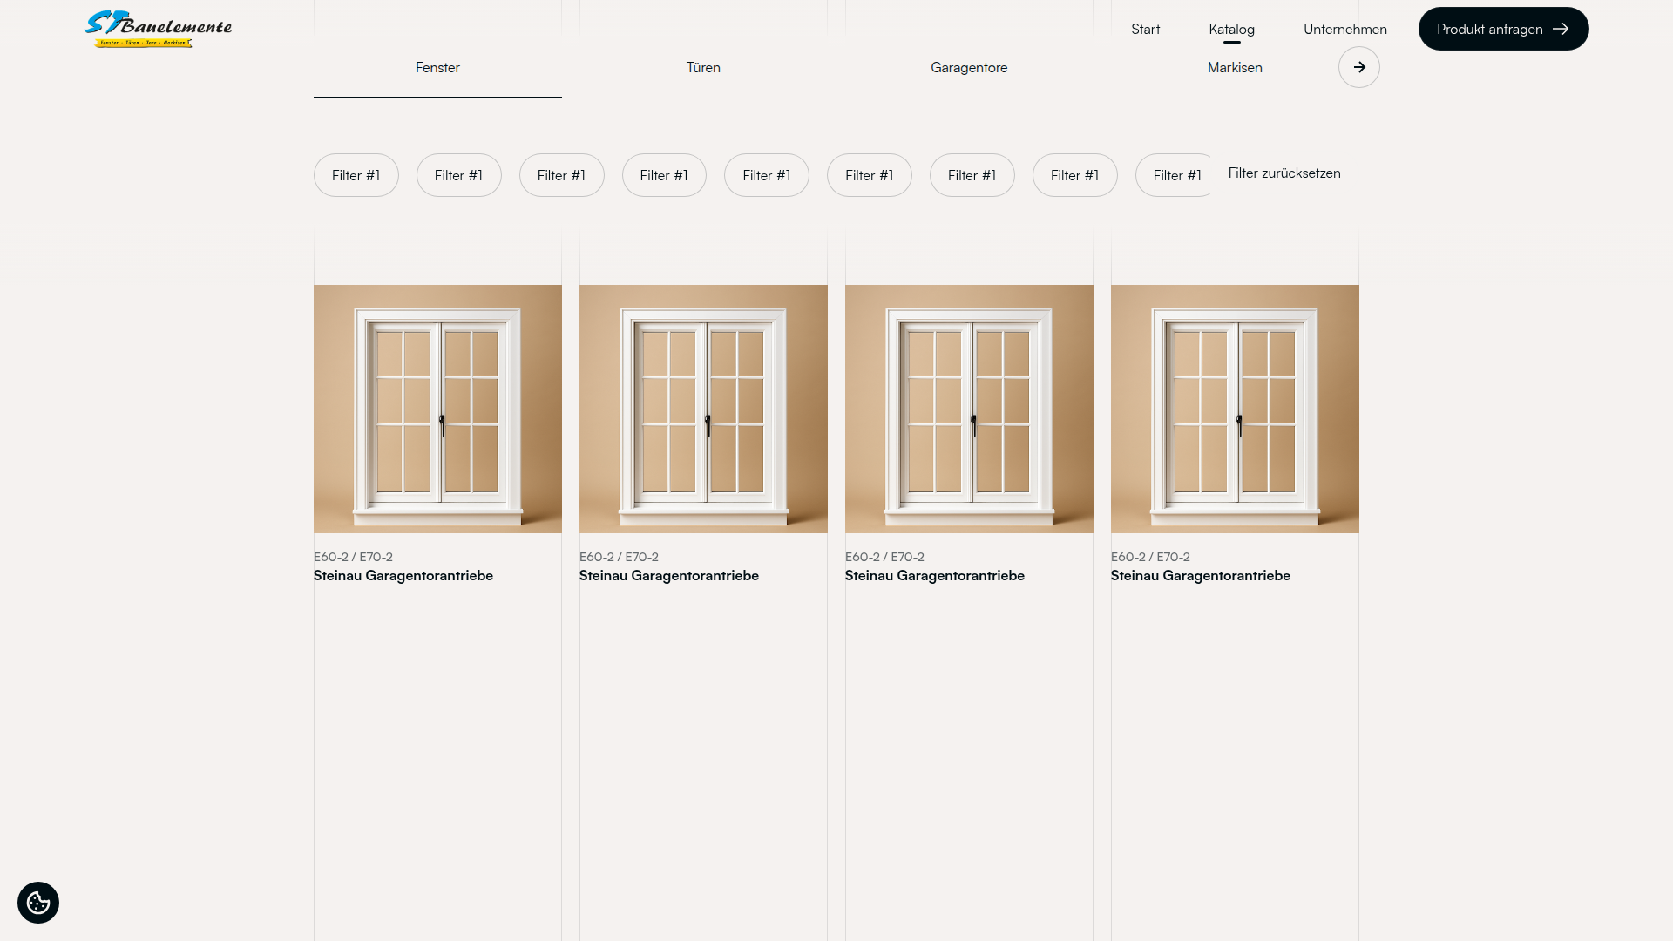
Task: Click the E60-2 / E70-2 label under first product
Action: click(x=353, y=556)
